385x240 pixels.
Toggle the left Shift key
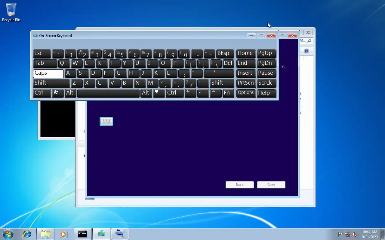(51, 83)
